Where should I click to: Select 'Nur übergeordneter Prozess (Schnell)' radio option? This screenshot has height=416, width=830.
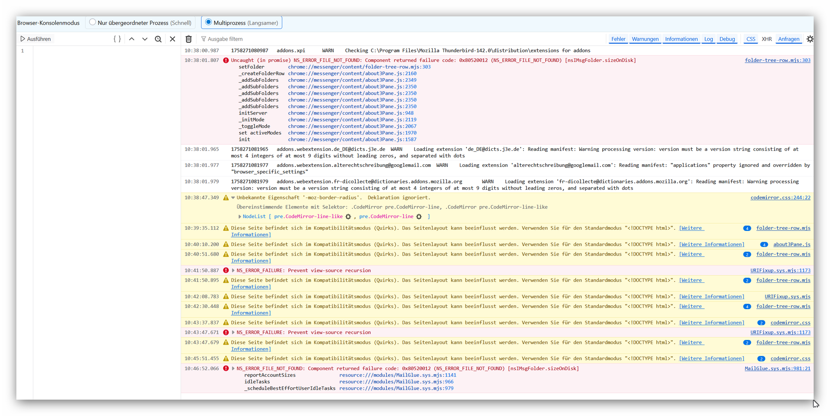point(93,22)
